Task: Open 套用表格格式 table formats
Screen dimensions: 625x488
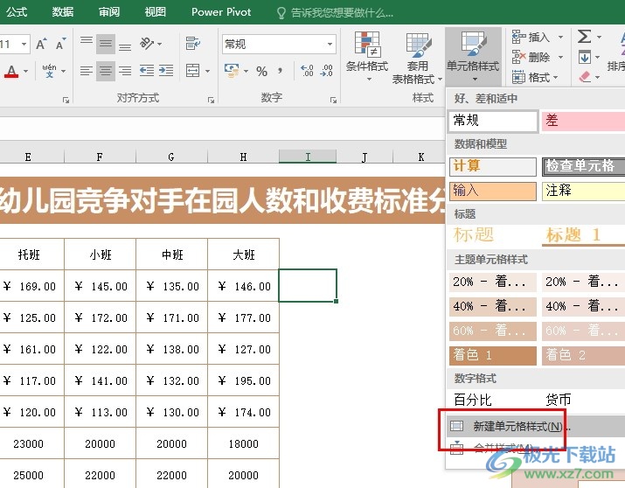Action: tap(417, 58)
